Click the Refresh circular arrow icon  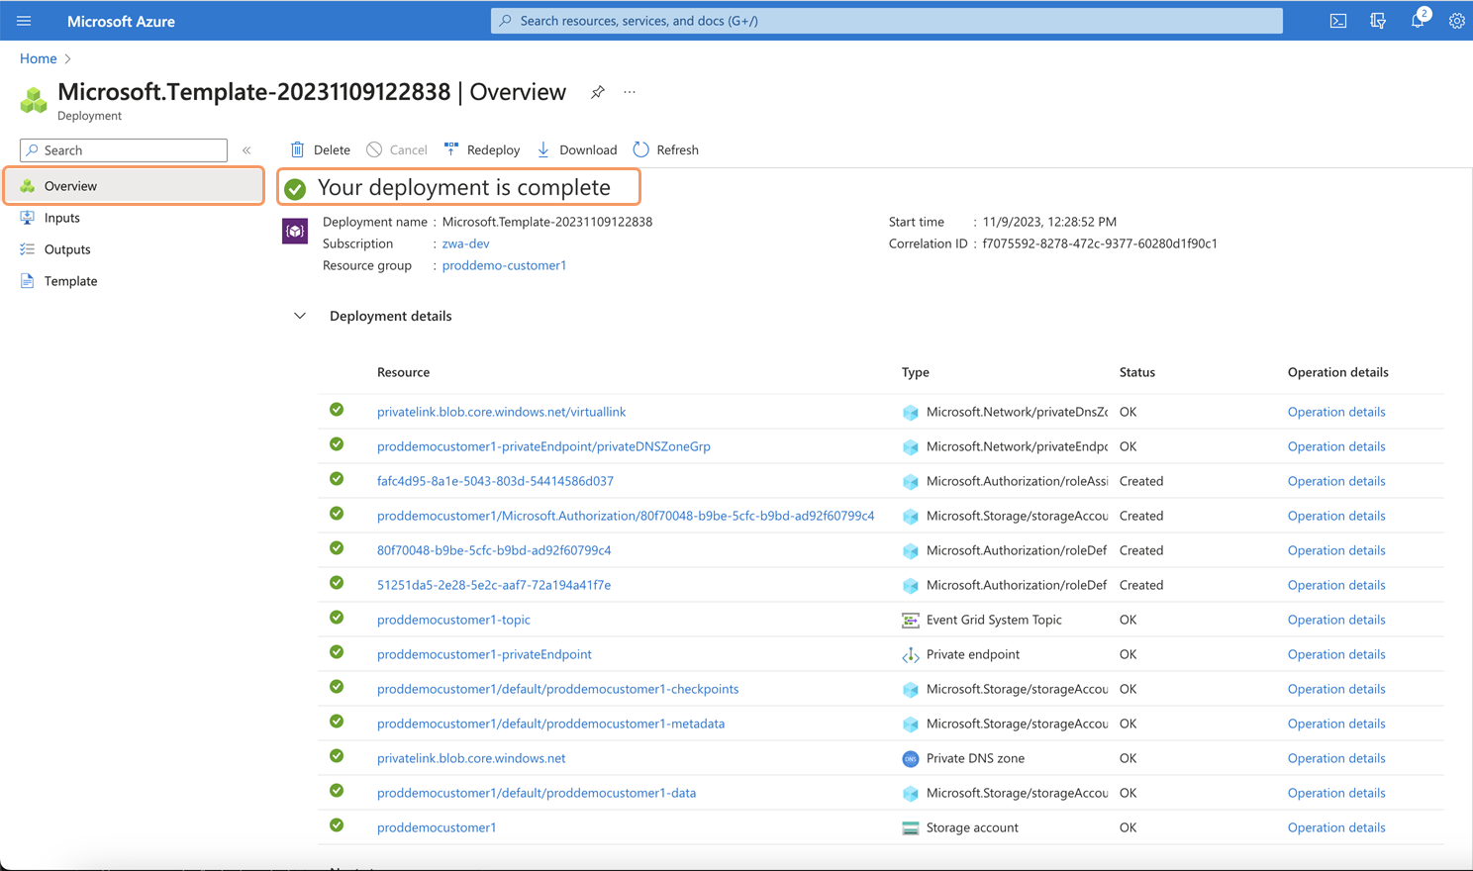(x=641, y=149)
